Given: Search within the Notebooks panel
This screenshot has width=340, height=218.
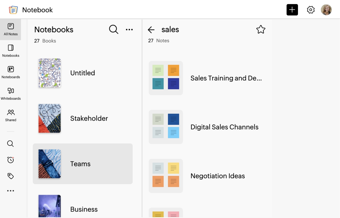Looking at the screenshot, I should [x=113, y=29].
